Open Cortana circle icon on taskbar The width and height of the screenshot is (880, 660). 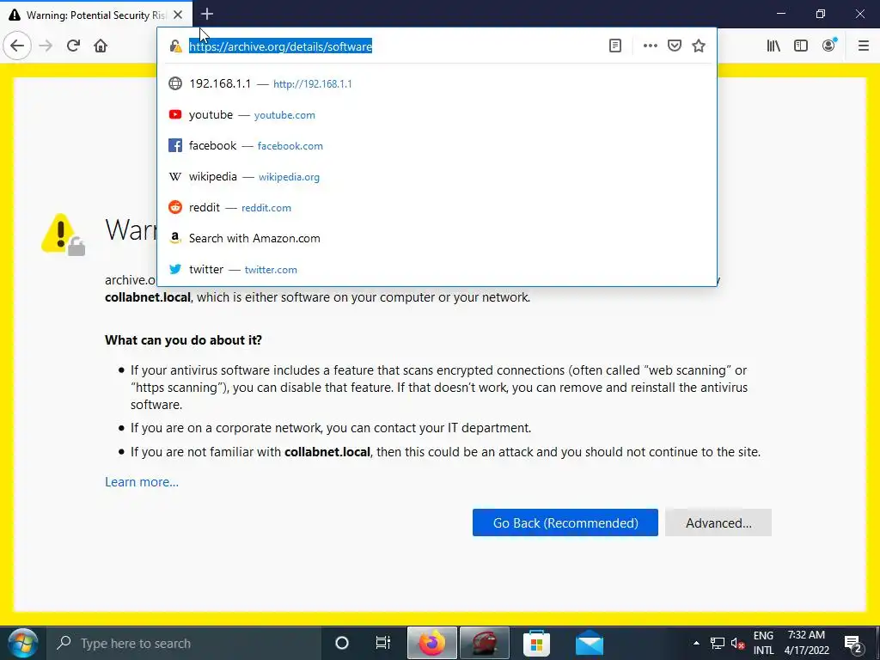[x=342, y=643]
